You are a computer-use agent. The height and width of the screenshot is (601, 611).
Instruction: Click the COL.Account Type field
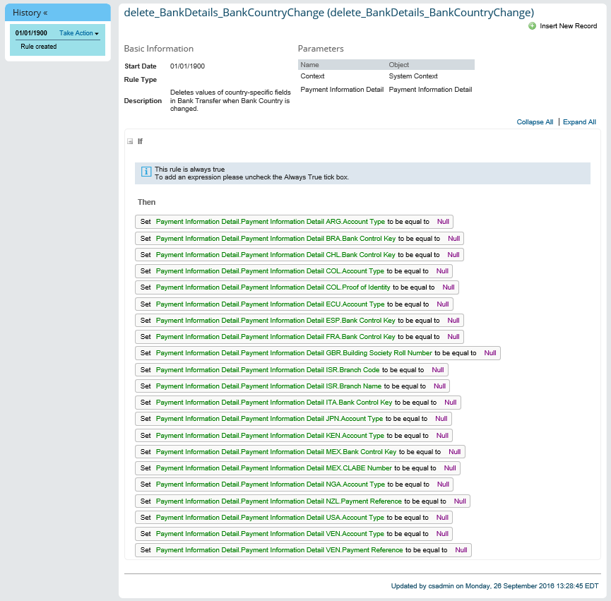click(270, 271)
